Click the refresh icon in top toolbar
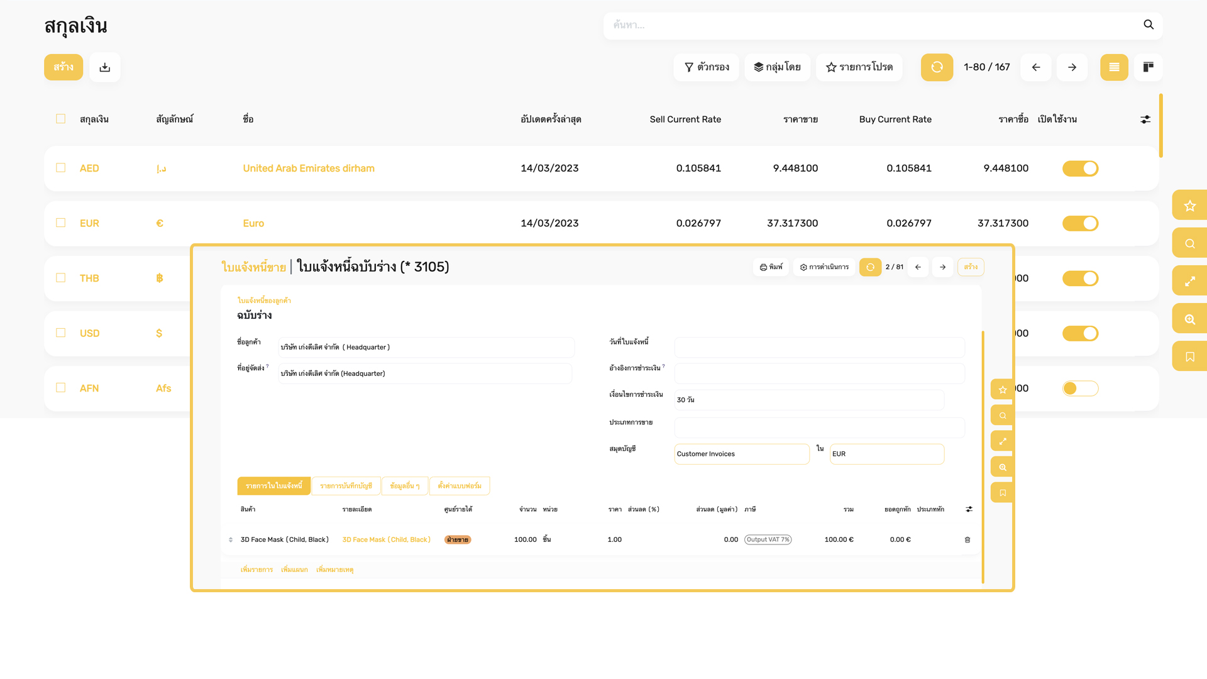Screen dimensions: 1207x679 pyautogui.click(x=937, y=67)
